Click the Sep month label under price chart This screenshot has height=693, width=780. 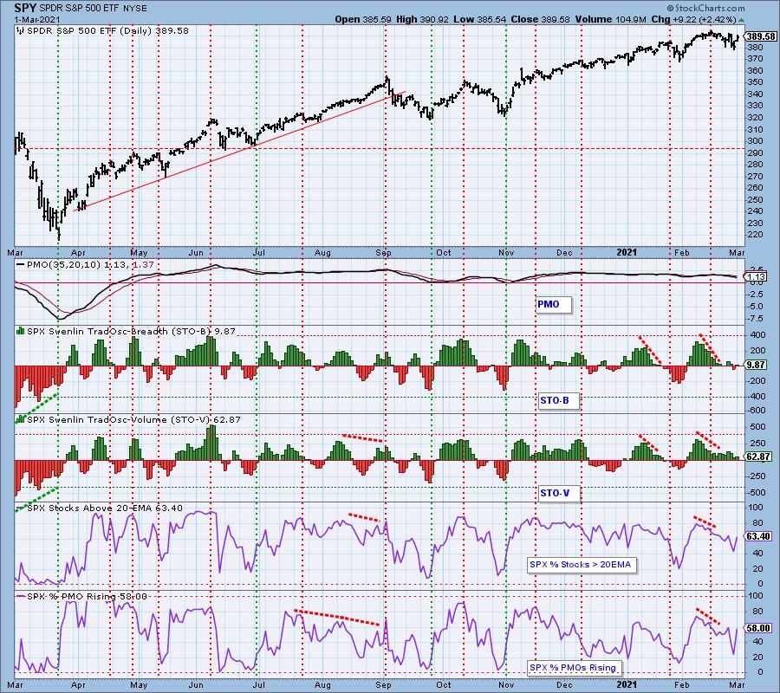click(384, 253)
